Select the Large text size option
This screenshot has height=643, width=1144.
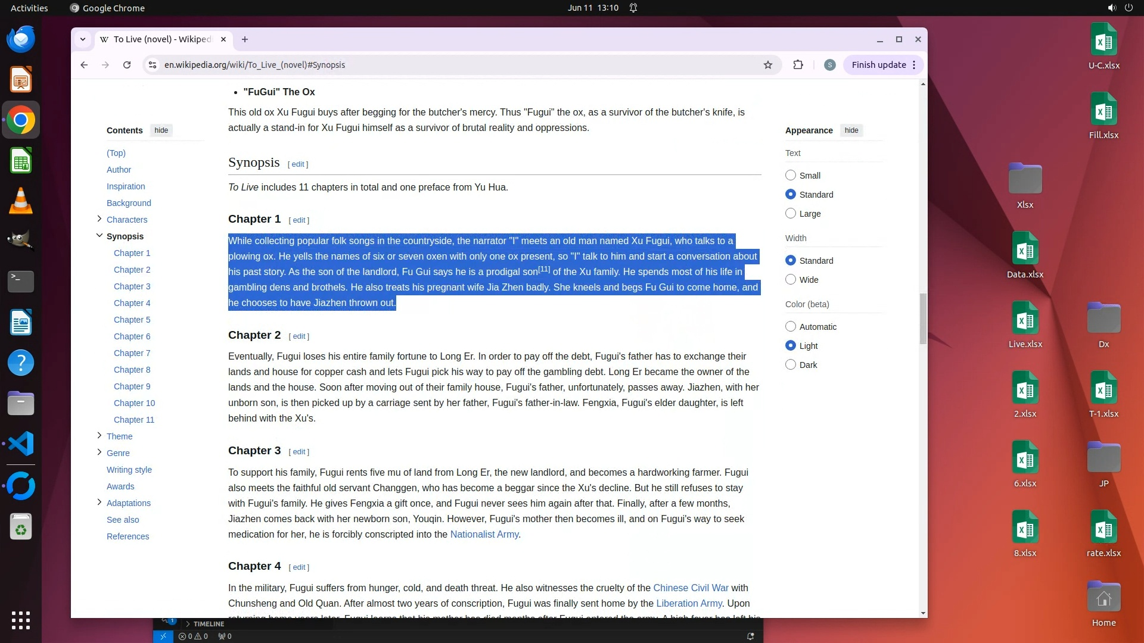(x=791, y=213)
